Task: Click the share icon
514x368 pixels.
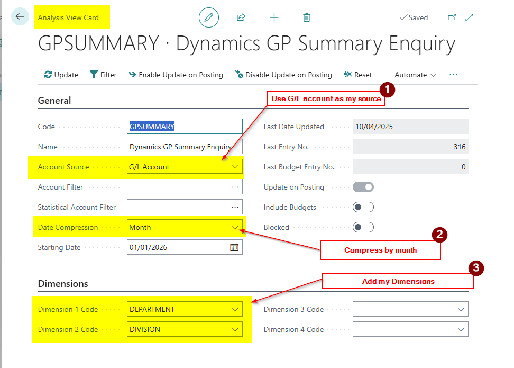Action: [241, 17]
